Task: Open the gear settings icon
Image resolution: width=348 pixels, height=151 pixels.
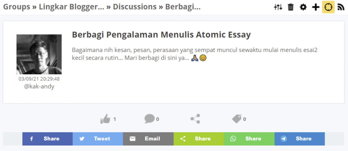Action: (303, 7)
